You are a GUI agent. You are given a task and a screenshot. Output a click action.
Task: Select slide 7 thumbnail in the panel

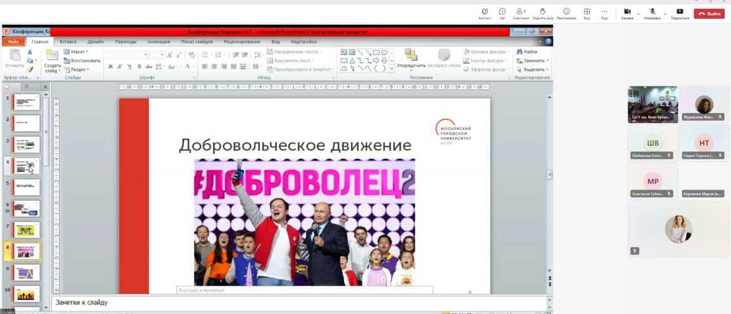[x=26, y=230]
